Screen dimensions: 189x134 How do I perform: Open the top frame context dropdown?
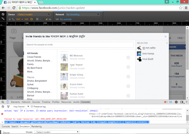tap(21, 107)
